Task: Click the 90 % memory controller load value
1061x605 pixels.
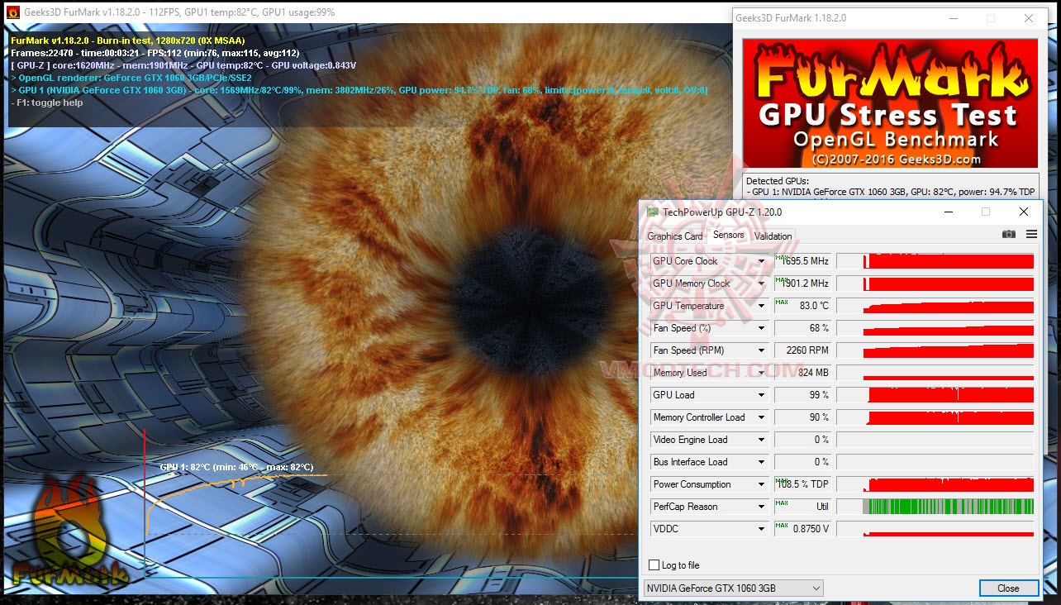Action: (802, 417)
